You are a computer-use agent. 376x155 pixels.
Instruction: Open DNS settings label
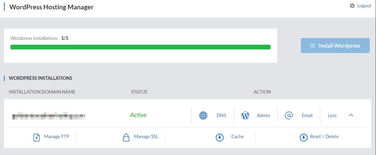(221, 115)
